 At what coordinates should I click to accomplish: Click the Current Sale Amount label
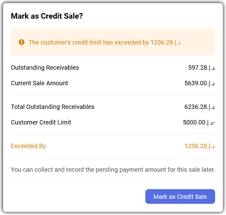[x=39, y=83]
